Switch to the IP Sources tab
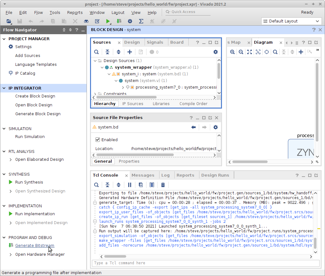This screenshot has width=325, height=276. coord(133,103)
